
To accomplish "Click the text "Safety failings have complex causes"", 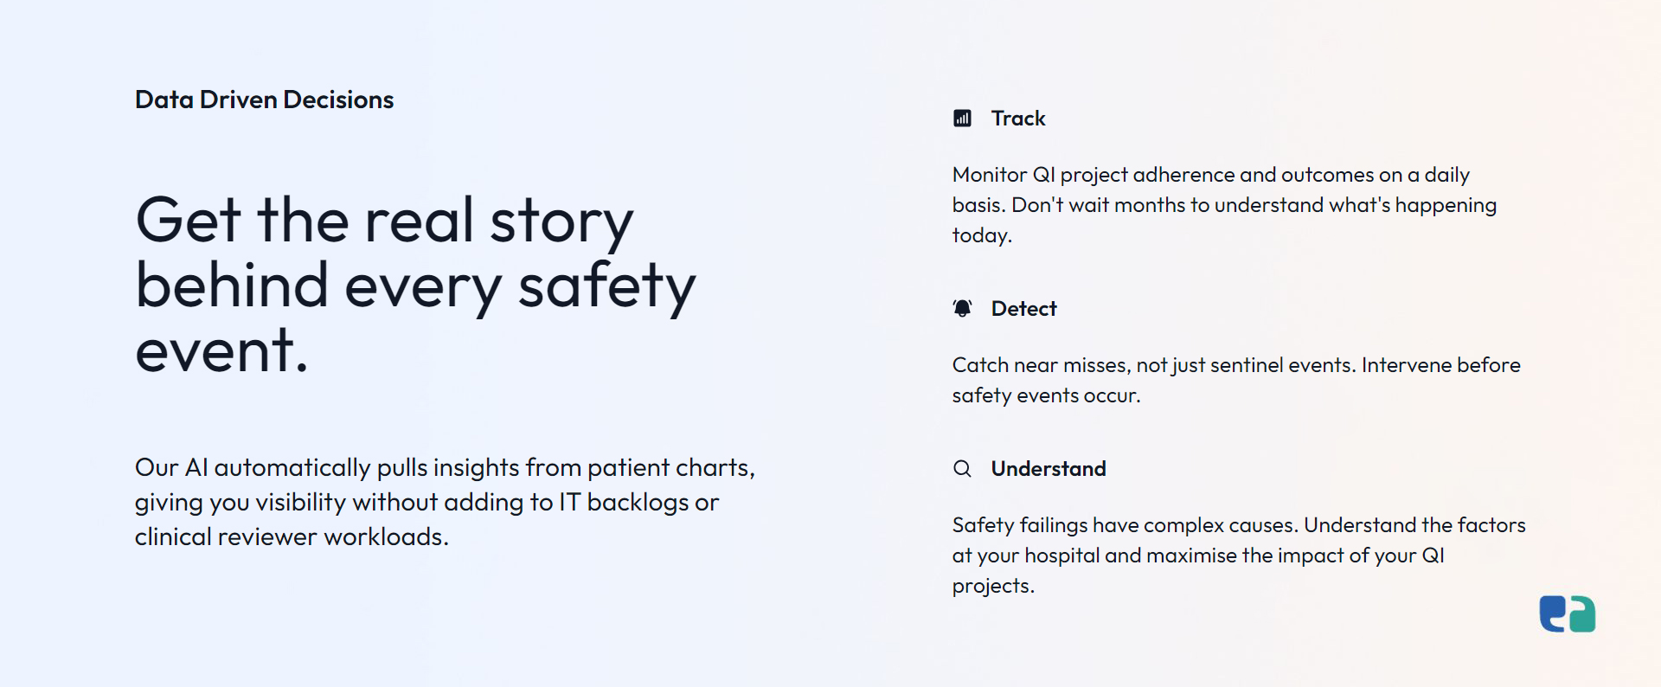I will pyautogui.click(x=1125, y=526).
